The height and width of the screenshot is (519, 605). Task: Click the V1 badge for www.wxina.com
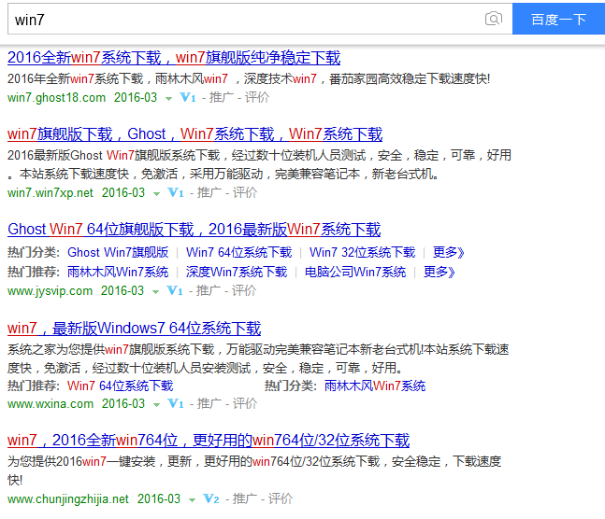(176, 404)
